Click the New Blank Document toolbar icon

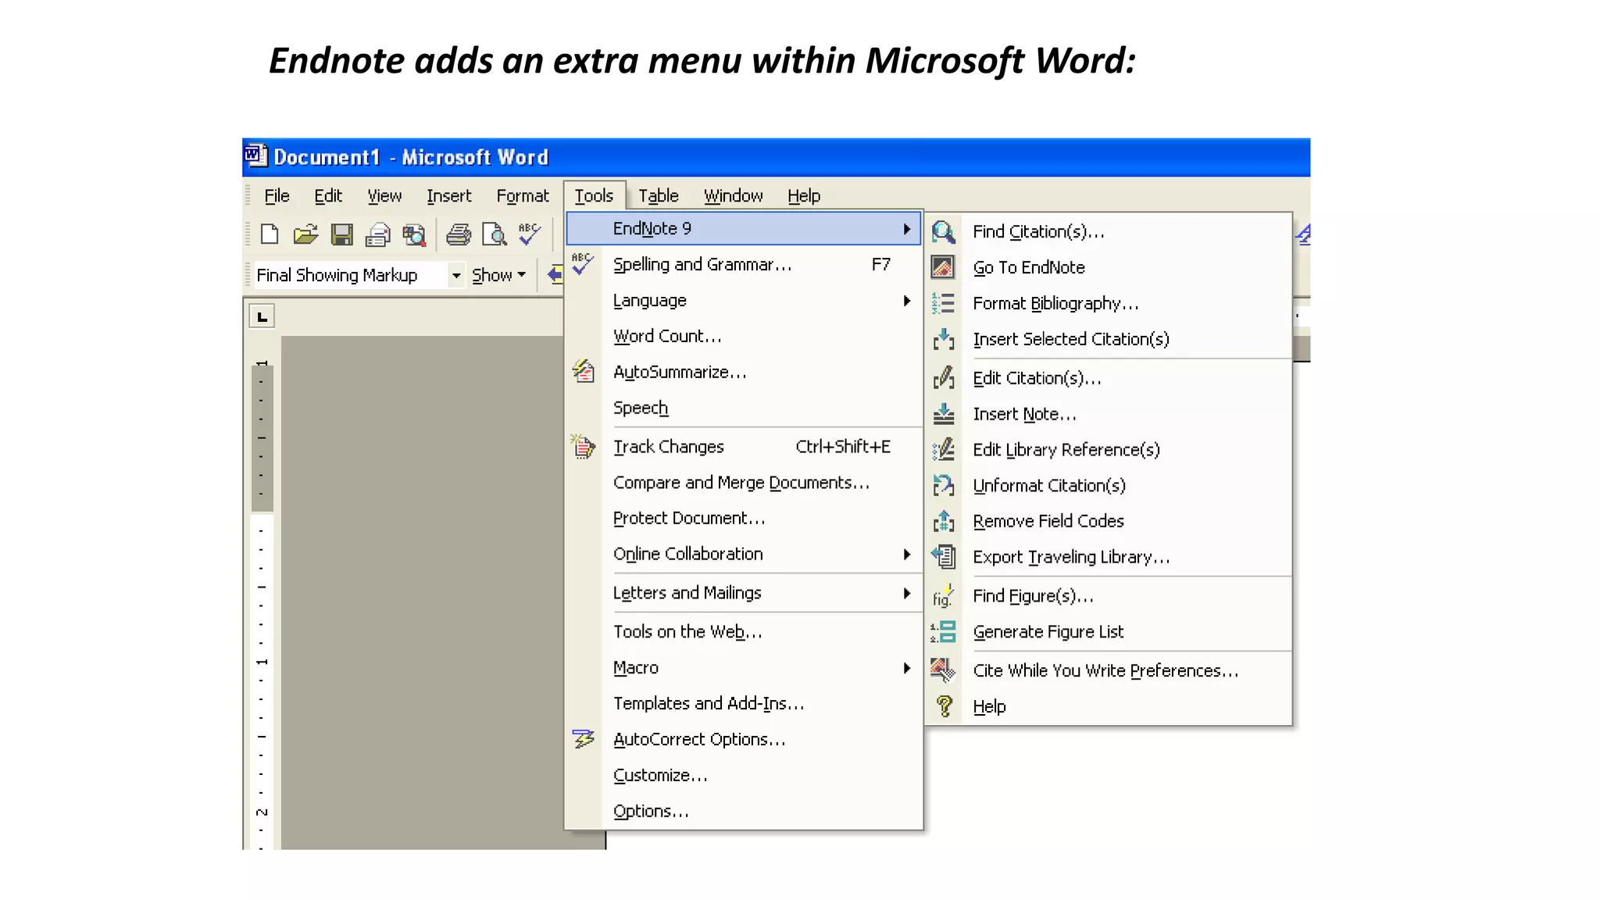pos(270,234)
